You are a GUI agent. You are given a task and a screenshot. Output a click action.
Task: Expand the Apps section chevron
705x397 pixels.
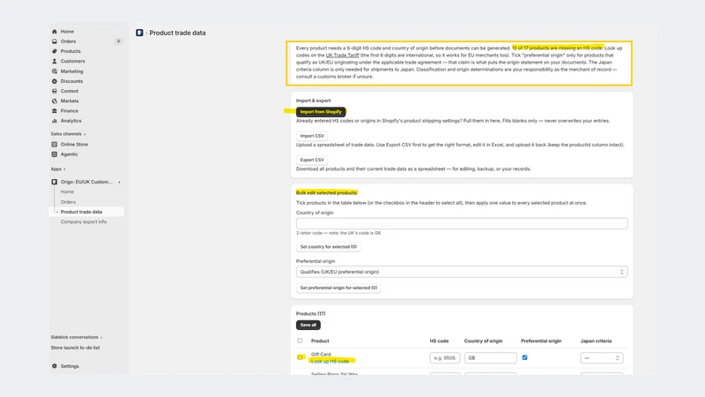coord(64,169)
